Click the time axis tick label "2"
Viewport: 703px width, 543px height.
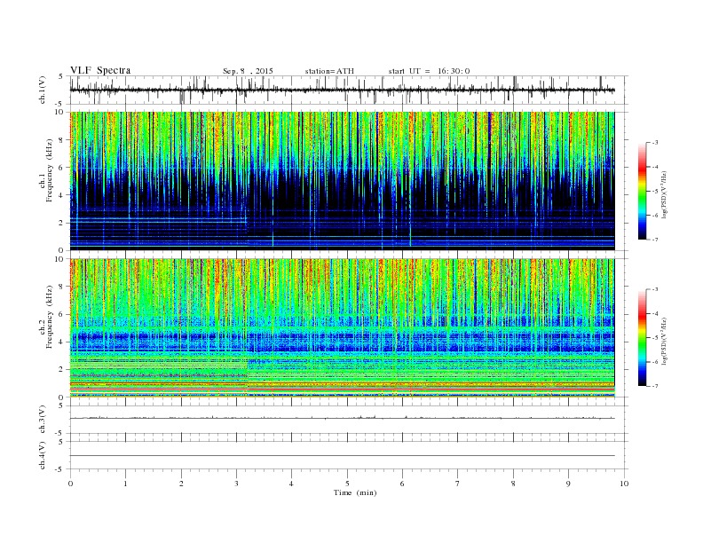tap(181, 484)
